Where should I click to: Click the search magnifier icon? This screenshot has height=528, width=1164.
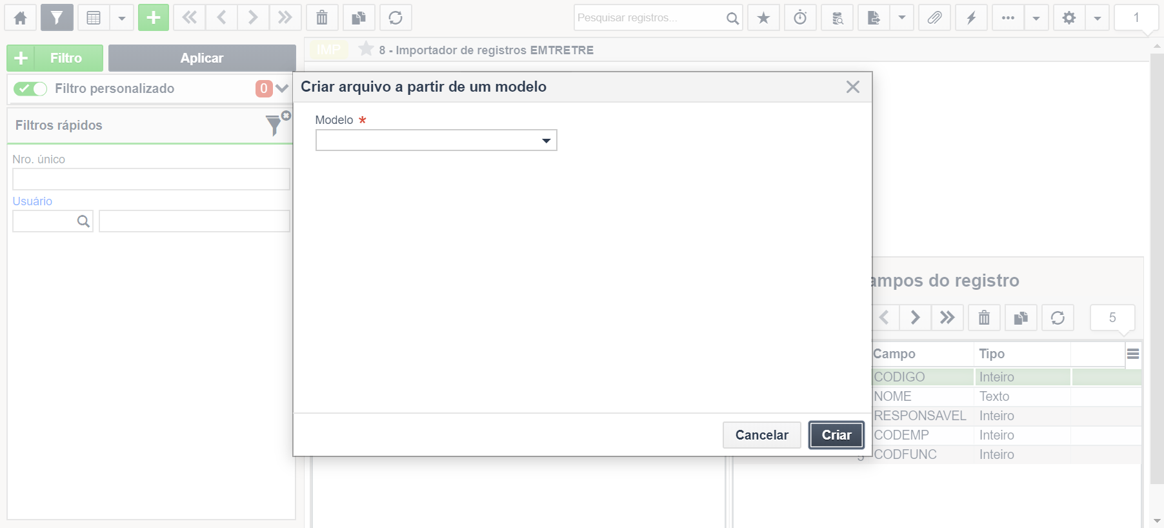click(732, 18)
